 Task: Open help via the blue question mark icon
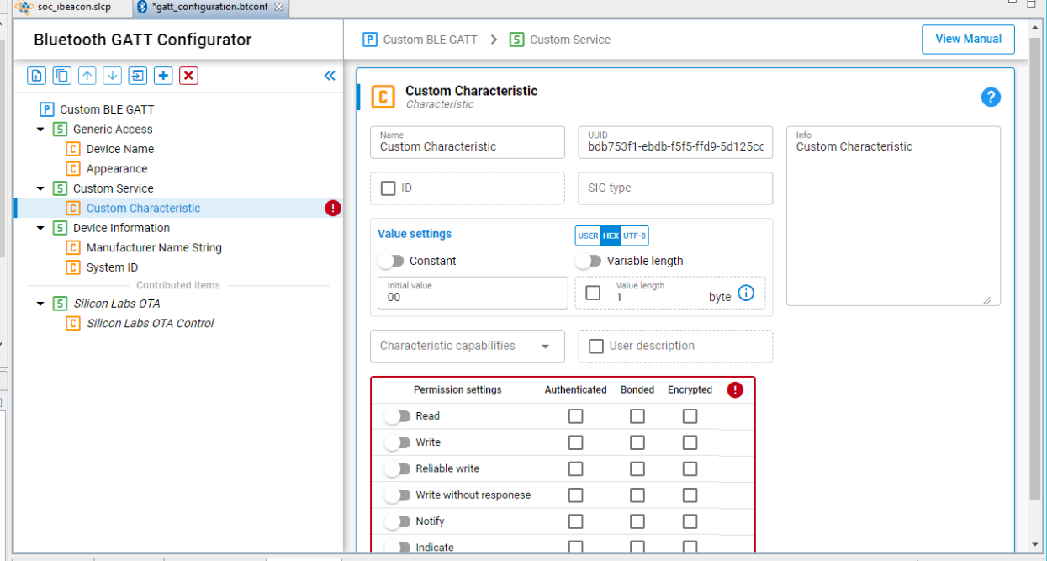(991, 97)
